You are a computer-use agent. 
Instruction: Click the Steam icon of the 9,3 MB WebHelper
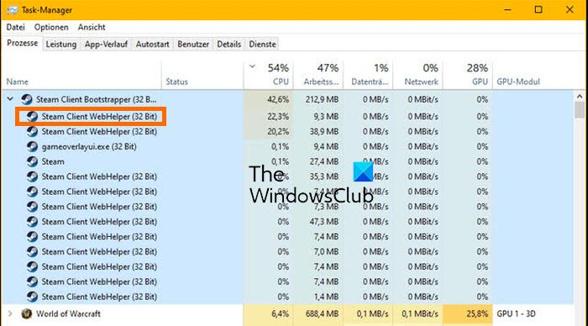(x=32, y=116)
